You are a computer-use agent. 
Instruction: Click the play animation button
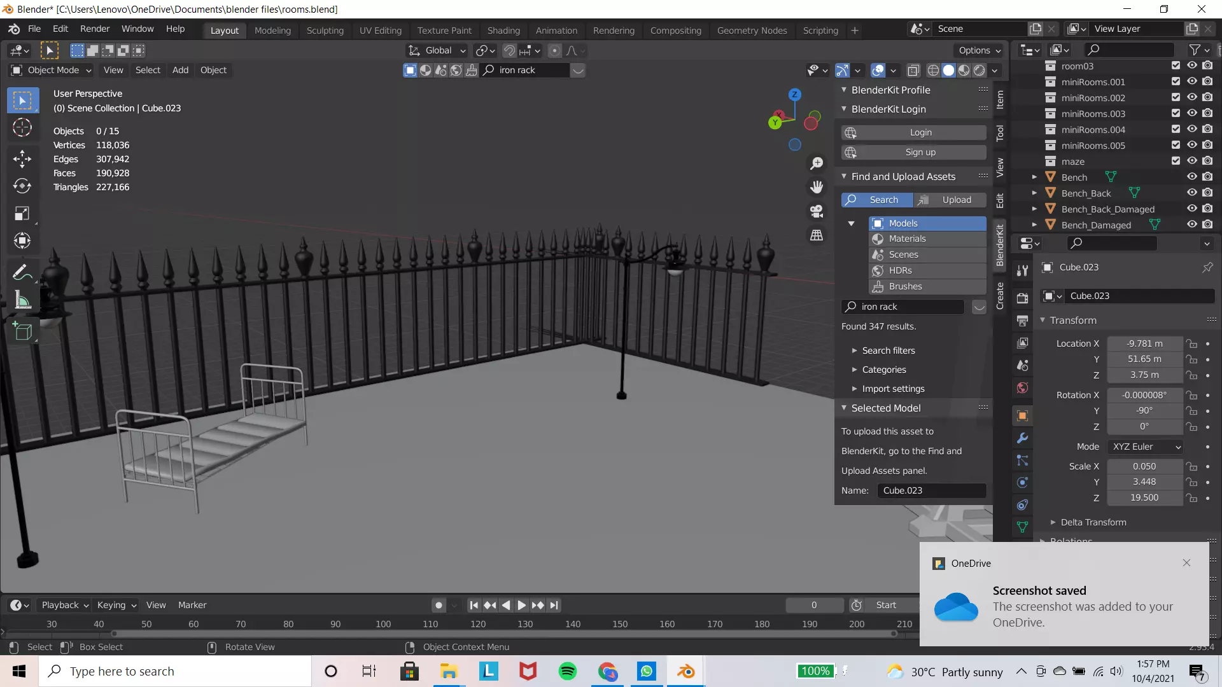pos(521,605)
